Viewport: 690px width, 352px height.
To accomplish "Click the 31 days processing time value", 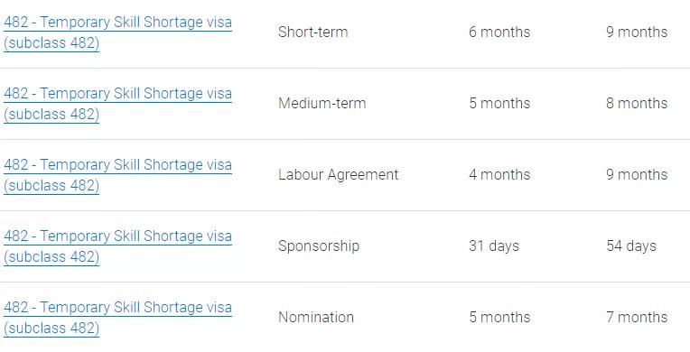I will coord(494,246).
